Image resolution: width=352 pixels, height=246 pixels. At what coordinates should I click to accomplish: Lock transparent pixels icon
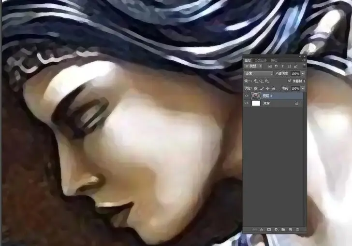click(x=256, y=88)
